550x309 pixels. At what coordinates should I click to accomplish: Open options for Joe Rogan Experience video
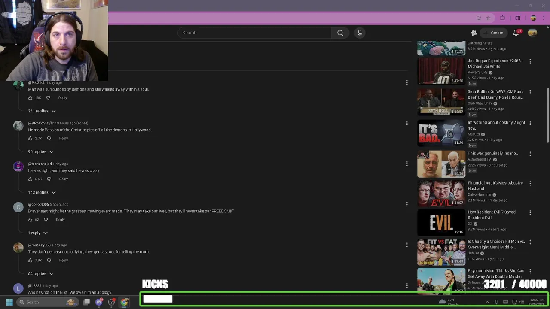click(x=530, y=61)
